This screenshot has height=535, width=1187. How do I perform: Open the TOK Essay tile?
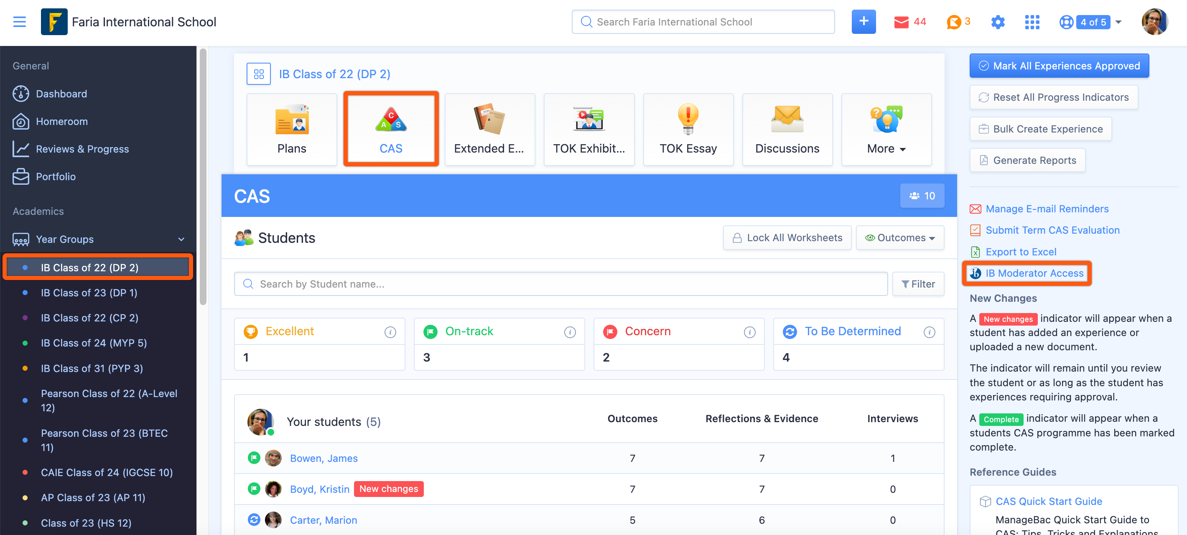pyautogui.click(x=688, y=130)
